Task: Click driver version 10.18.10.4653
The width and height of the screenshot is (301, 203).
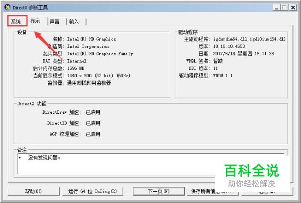Action: coord(229,47)
